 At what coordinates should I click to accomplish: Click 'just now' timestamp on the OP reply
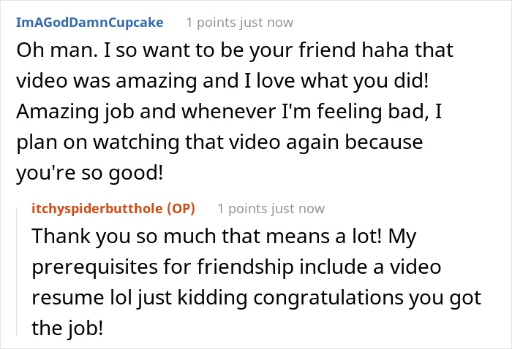point(298,209)
